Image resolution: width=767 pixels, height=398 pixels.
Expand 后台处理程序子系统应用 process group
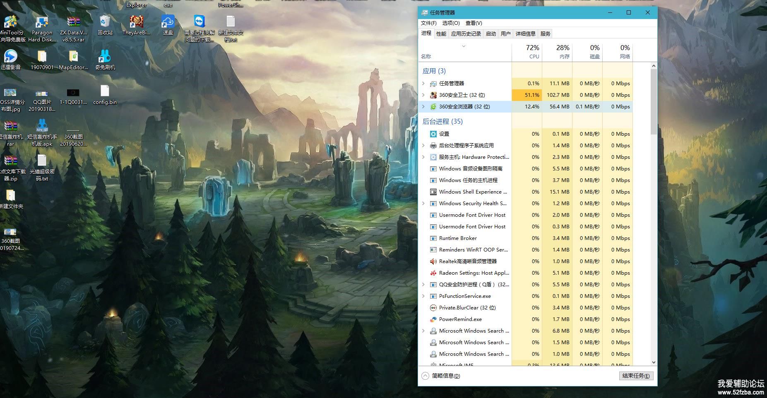[423, 145]
